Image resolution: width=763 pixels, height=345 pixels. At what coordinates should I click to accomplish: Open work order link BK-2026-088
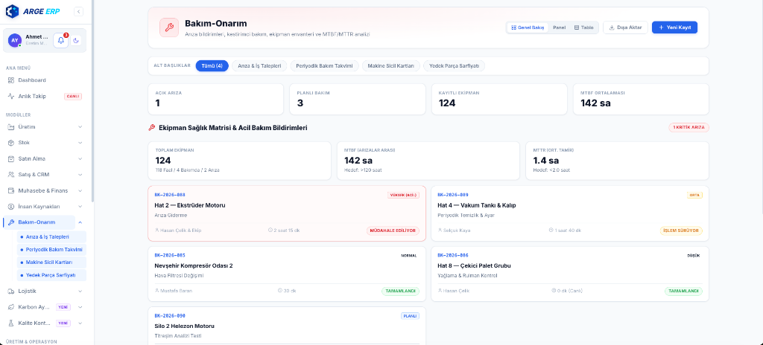click(x=170, y=195)
